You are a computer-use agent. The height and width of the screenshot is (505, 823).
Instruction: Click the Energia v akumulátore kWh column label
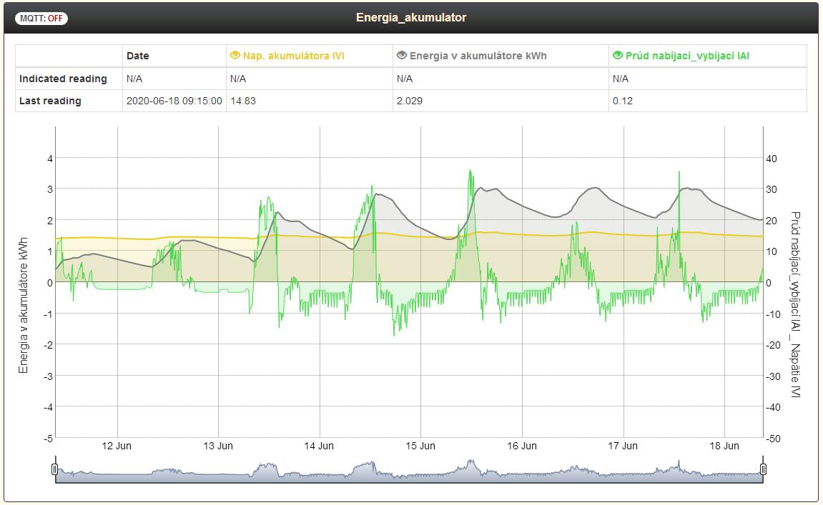click(478, 56)
